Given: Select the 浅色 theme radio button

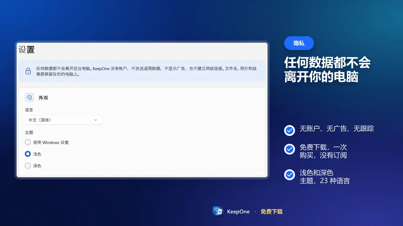Looking at the screenshot, I should point(28,154).
